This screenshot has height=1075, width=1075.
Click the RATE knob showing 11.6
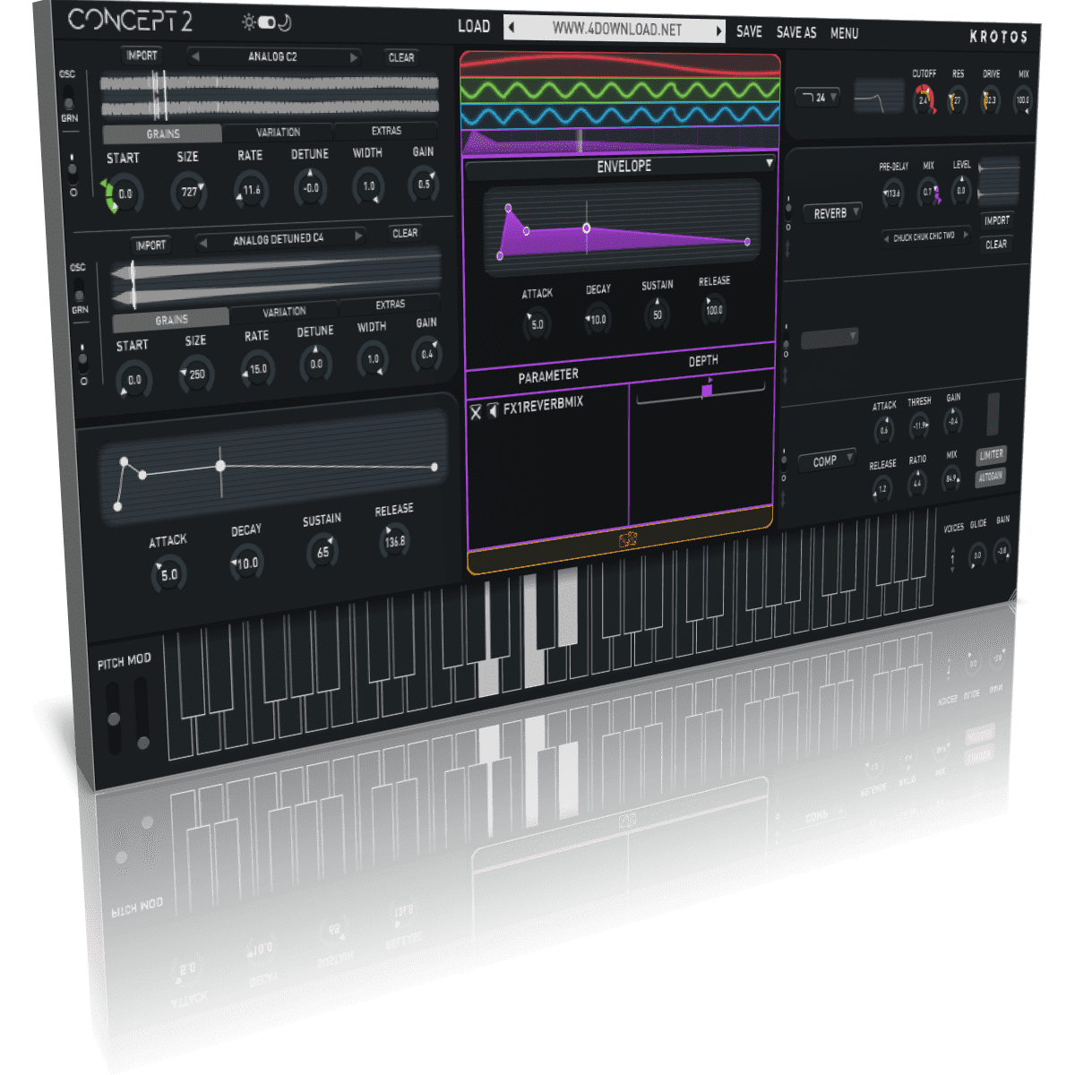click(251, 190)
